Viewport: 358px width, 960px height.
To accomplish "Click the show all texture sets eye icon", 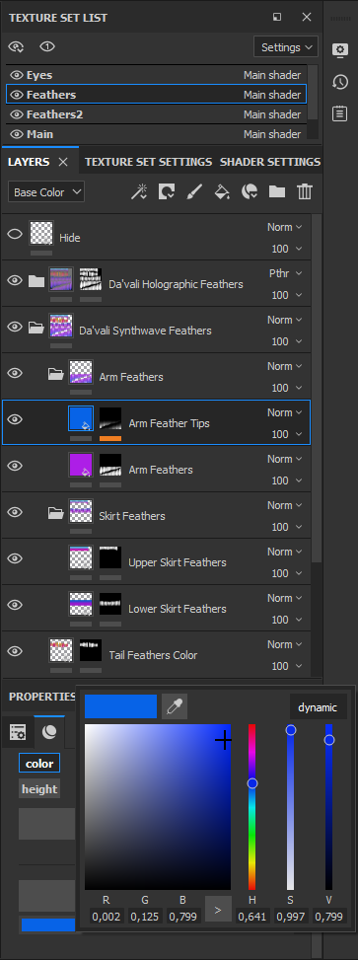I will pyautogui.click(x=16, y=46).
